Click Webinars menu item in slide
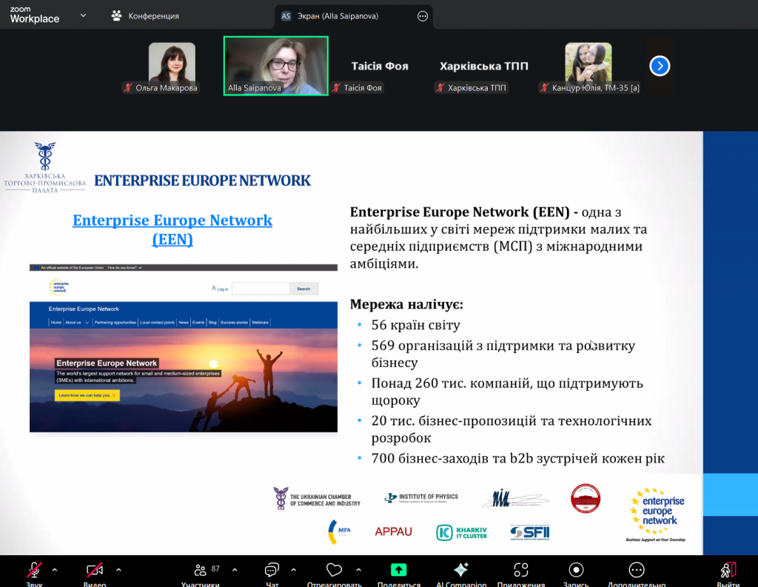The height and width of the screenshot is (587, 758). coord(260,323)
